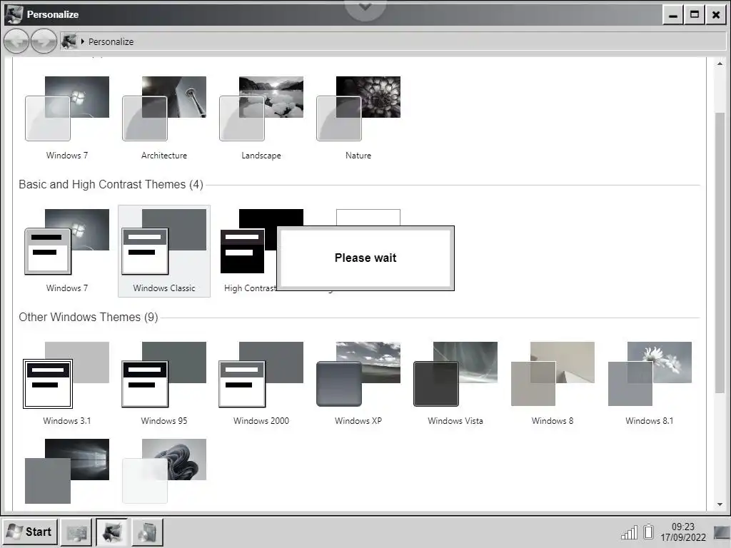This screenshot has height=548, width=731.
Task: Click the Personalize breadcrumb text
Action: (111, 41)
